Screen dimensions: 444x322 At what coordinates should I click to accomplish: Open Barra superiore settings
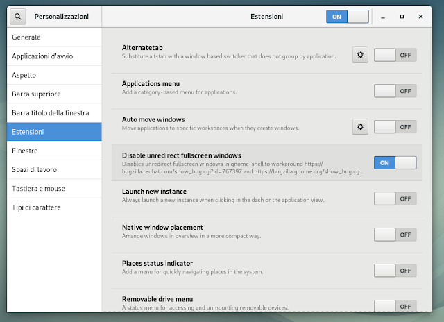click(36, 94)
